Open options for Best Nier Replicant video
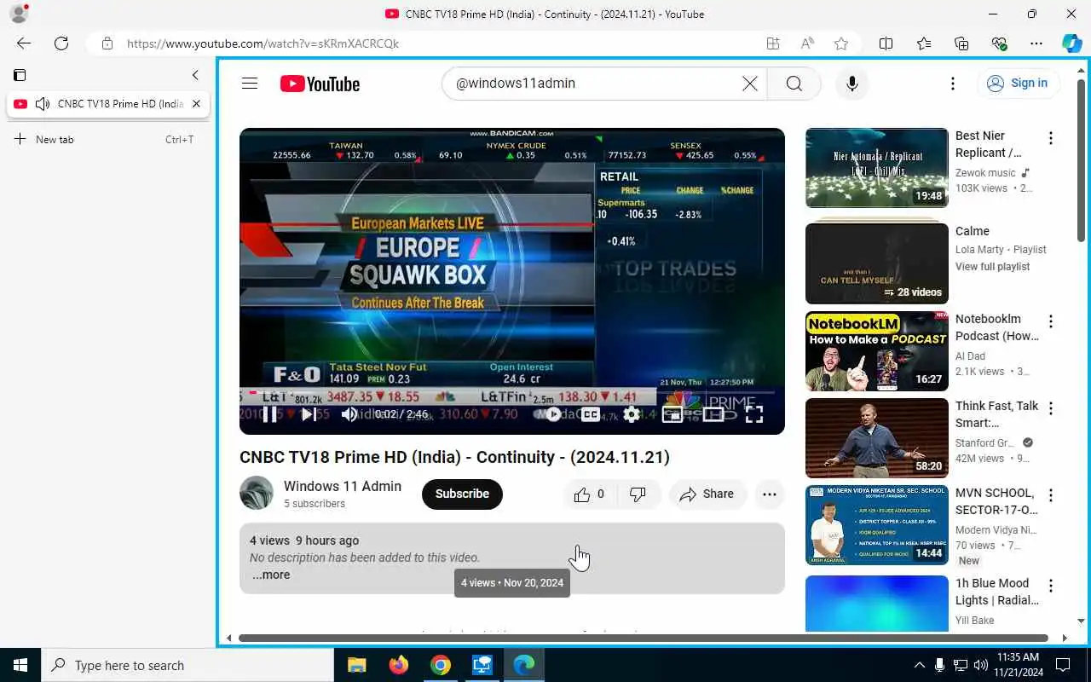This screenshot has height=682, width=1091. click(x=1051, y=138)
